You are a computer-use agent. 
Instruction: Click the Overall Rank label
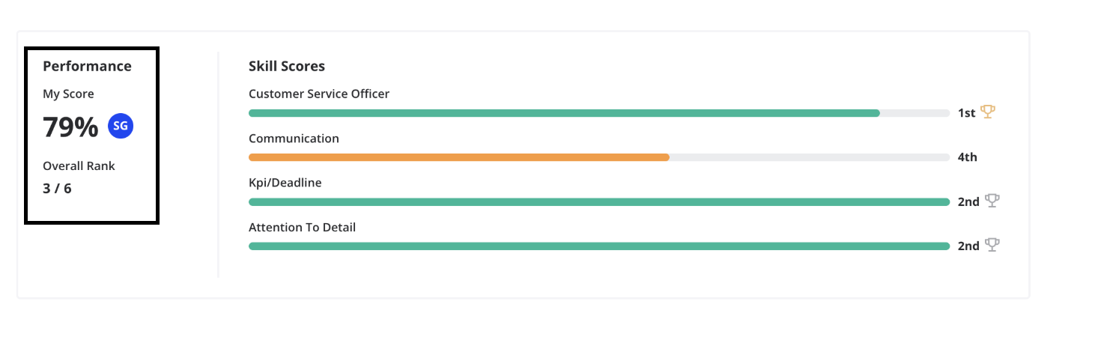[x=79, y=166]
